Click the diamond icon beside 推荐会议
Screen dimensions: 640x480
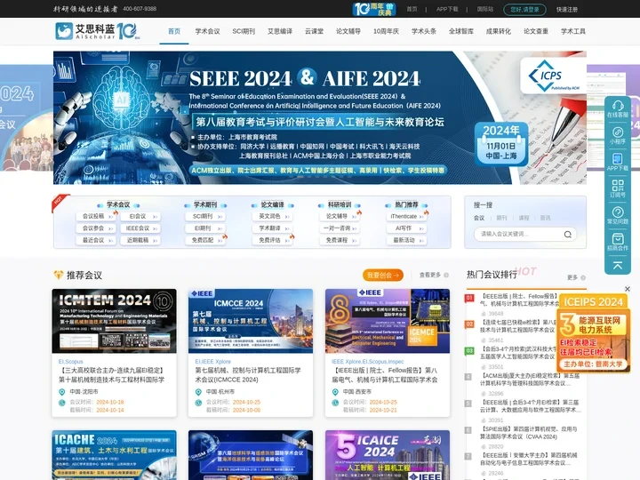[x=59, y=275]
